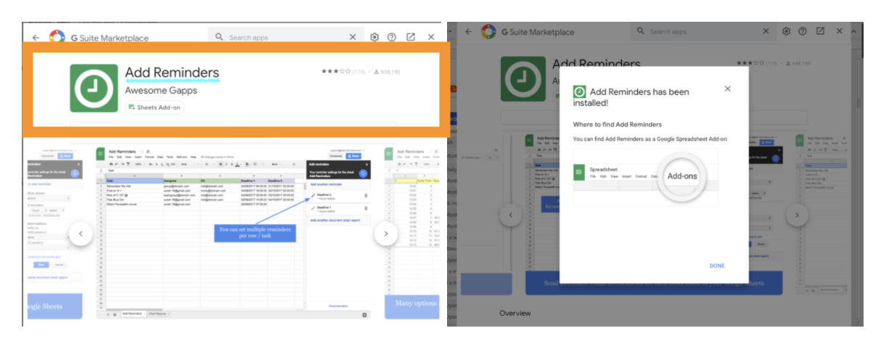
Task: Click DONE in the installed dialog
Action: pos(717,266)
